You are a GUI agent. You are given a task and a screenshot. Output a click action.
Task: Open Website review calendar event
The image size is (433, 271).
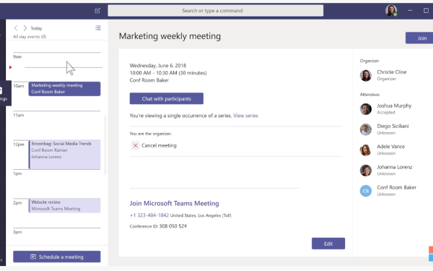click(x=64, y=205)
